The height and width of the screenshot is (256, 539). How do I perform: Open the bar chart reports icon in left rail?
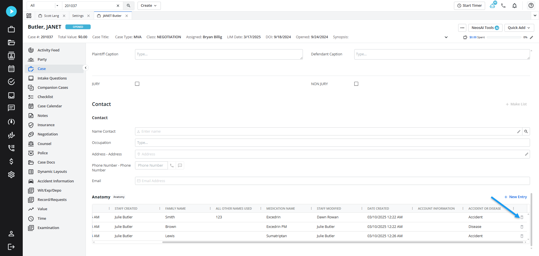pyautogui.click(x=11, y=135)
